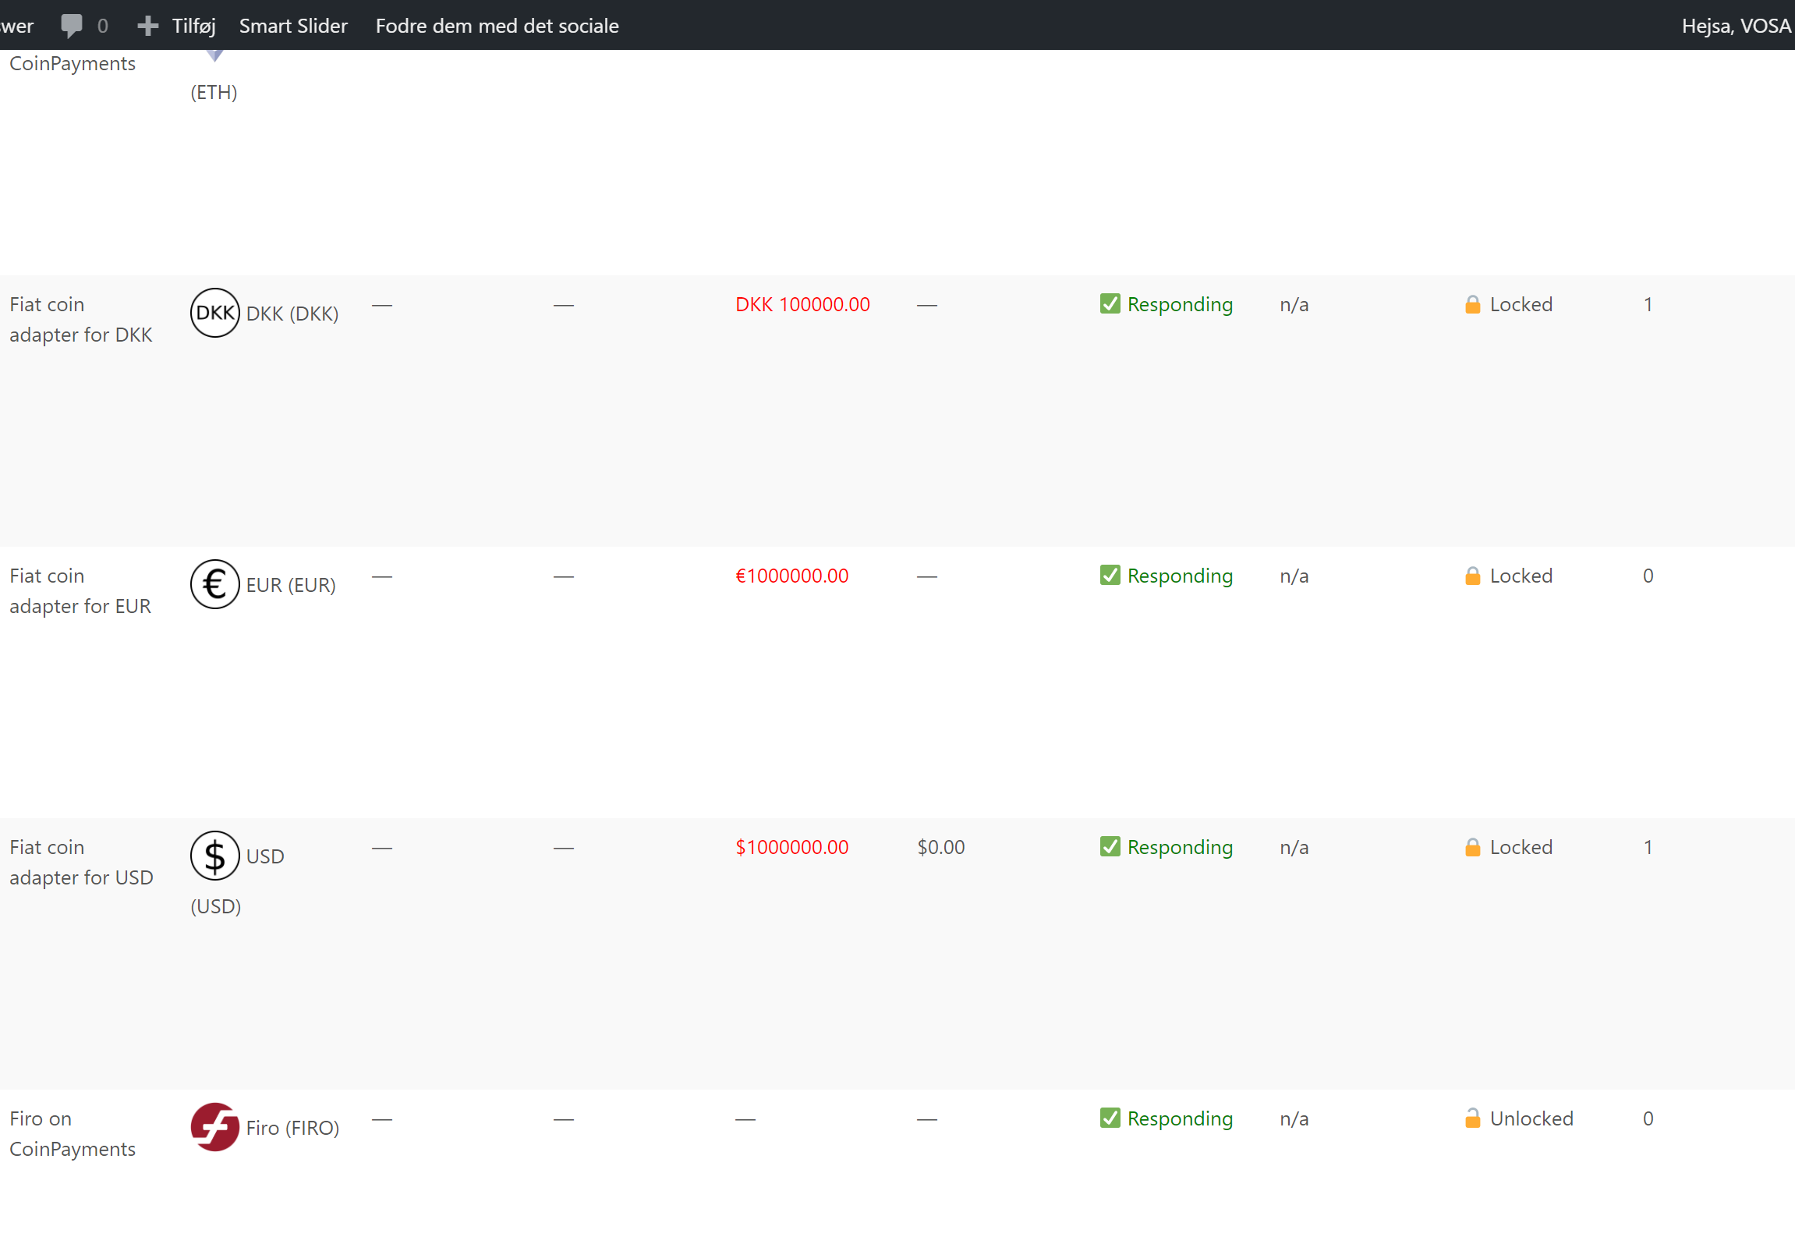Select 'Fiat coin adapter for DKK' text
The width and height of the screenshot is (1795, 1237).
click(81, 319)
